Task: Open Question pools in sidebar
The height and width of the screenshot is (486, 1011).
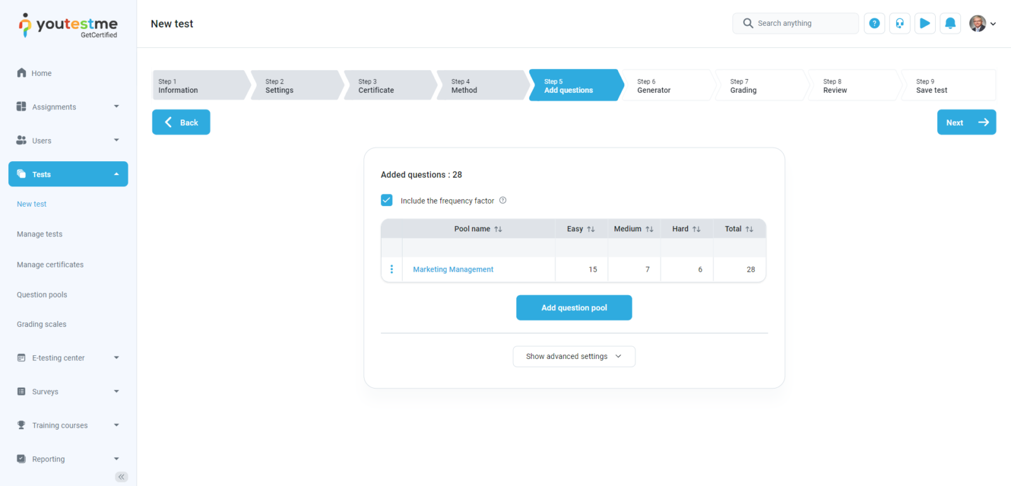Action: [x=42, y=295]
